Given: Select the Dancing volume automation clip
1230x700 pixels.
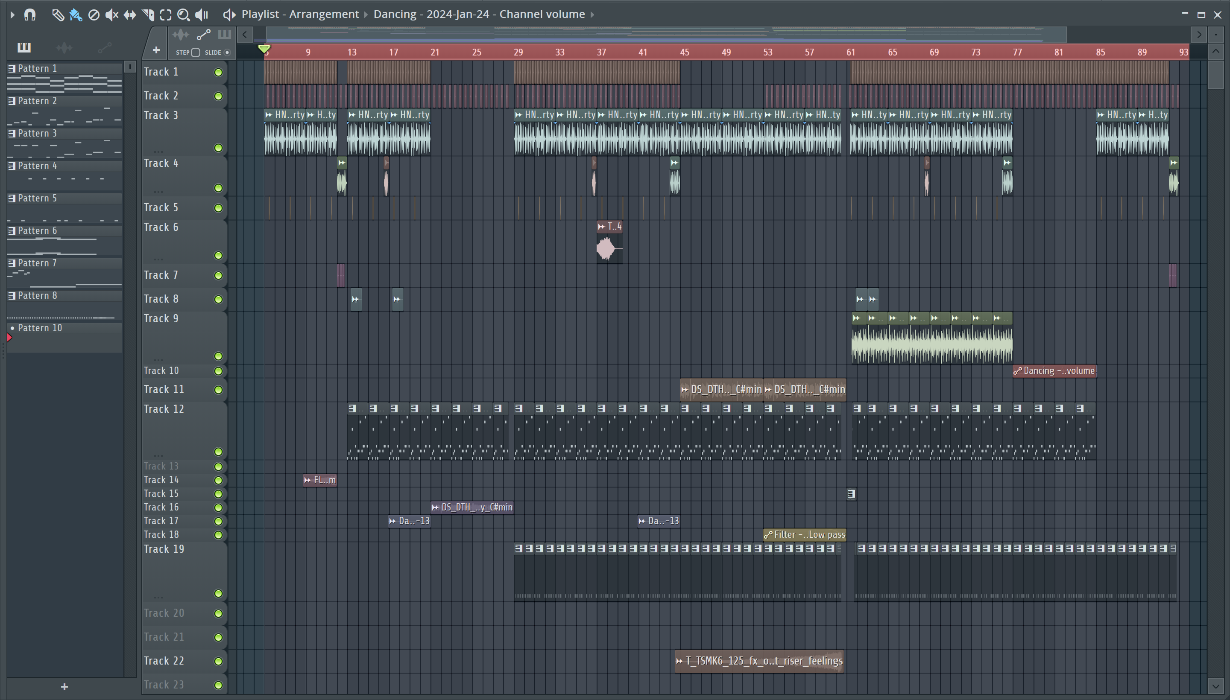Looking at the screenshot, I should [x=1054, y=370].
